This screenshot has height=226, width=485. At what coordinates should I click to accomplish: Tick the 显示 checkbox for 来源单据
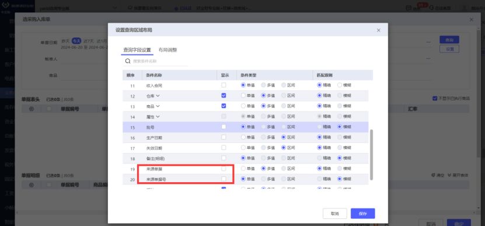[224, 168]
